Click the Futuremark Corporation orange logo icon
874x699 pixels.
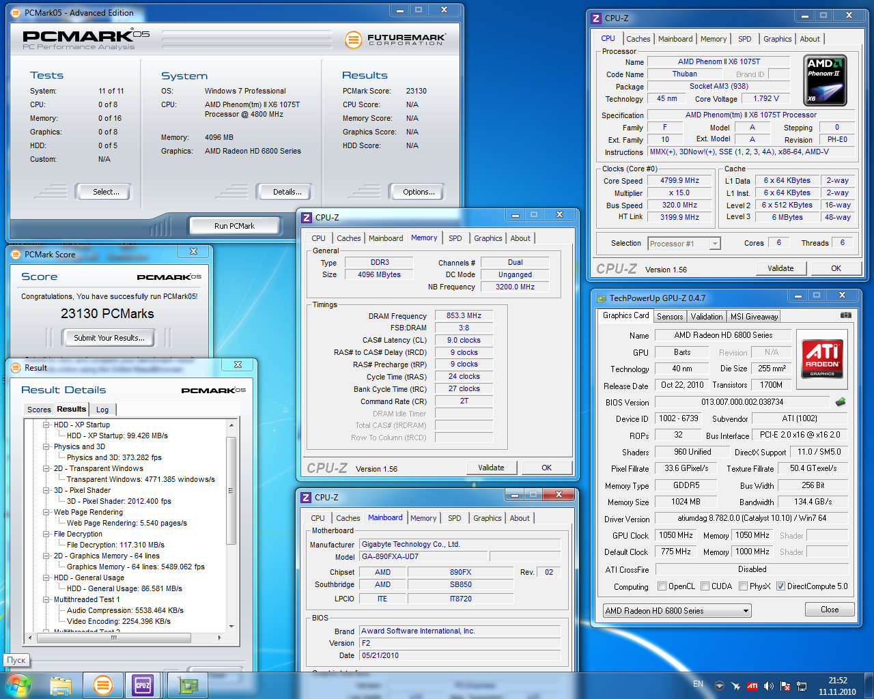pos(353,40)
